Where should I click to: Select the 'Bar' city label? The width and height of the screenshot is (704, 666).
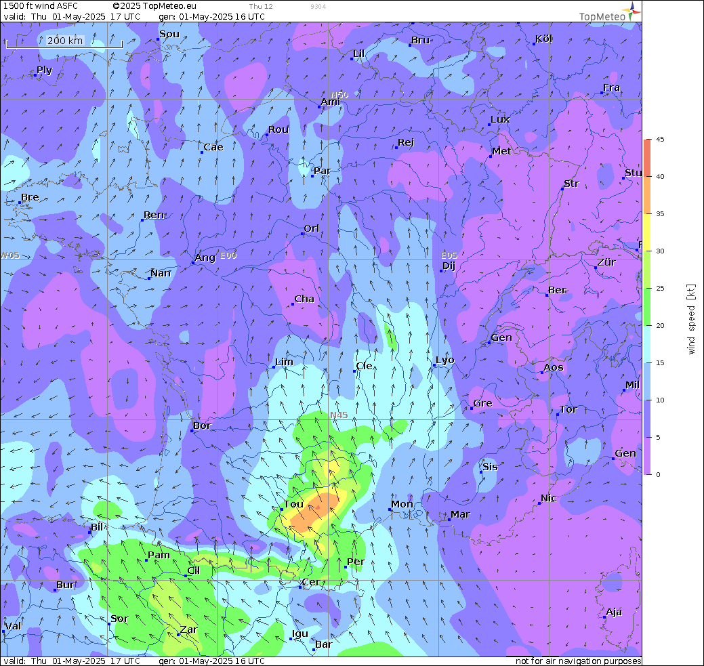(x=324, y=644)
